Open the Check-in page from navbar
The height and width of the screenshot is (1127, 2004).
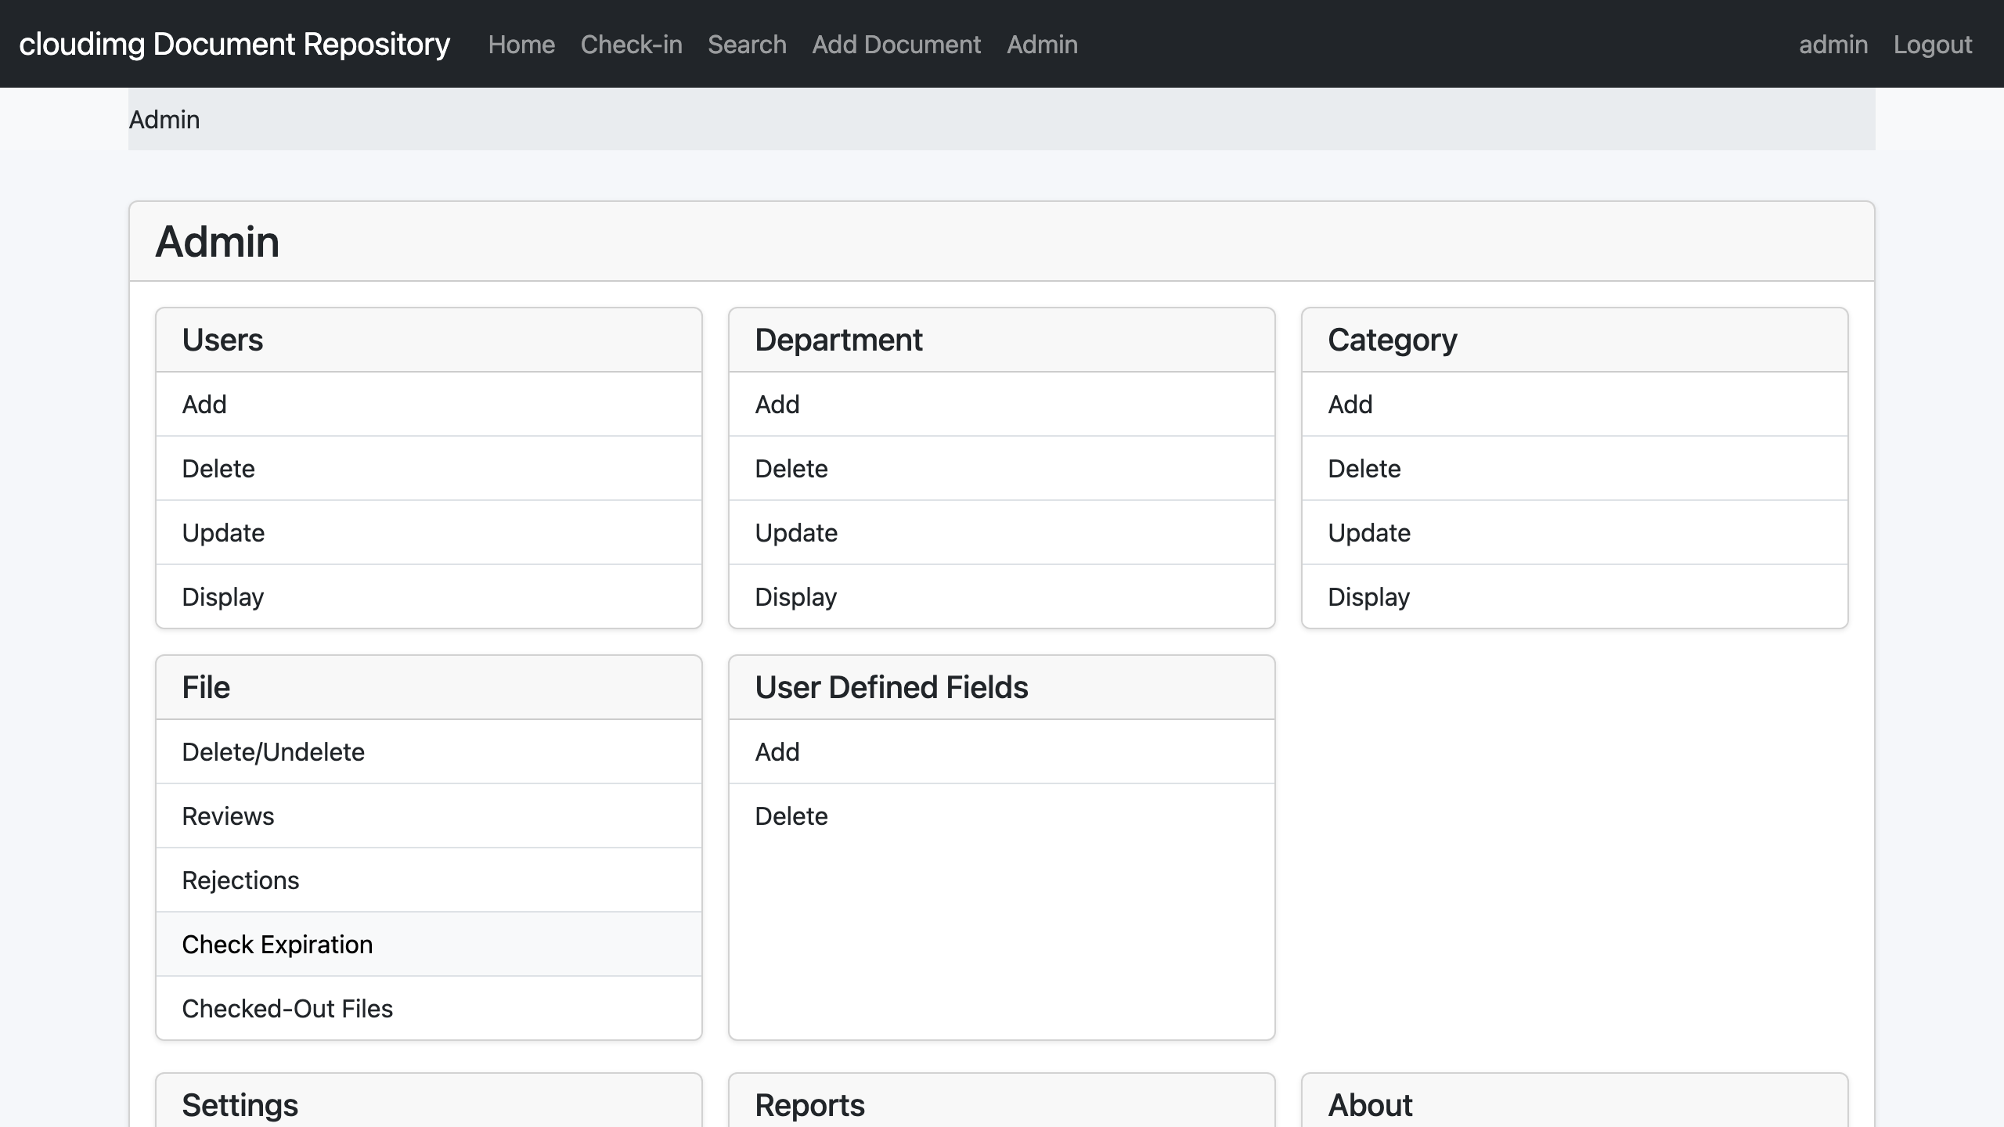pyautogui.click(x=631, y=45)
